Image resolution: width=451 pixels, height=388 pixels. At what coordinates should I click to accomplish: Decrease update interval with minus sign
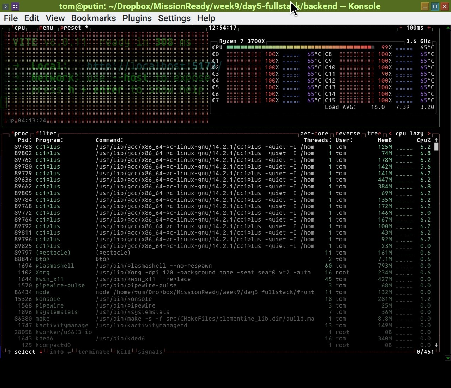pos(401,28)
